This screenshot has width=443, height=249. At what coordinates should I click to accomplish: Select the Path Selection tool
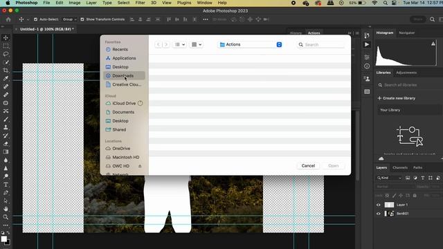6,201
